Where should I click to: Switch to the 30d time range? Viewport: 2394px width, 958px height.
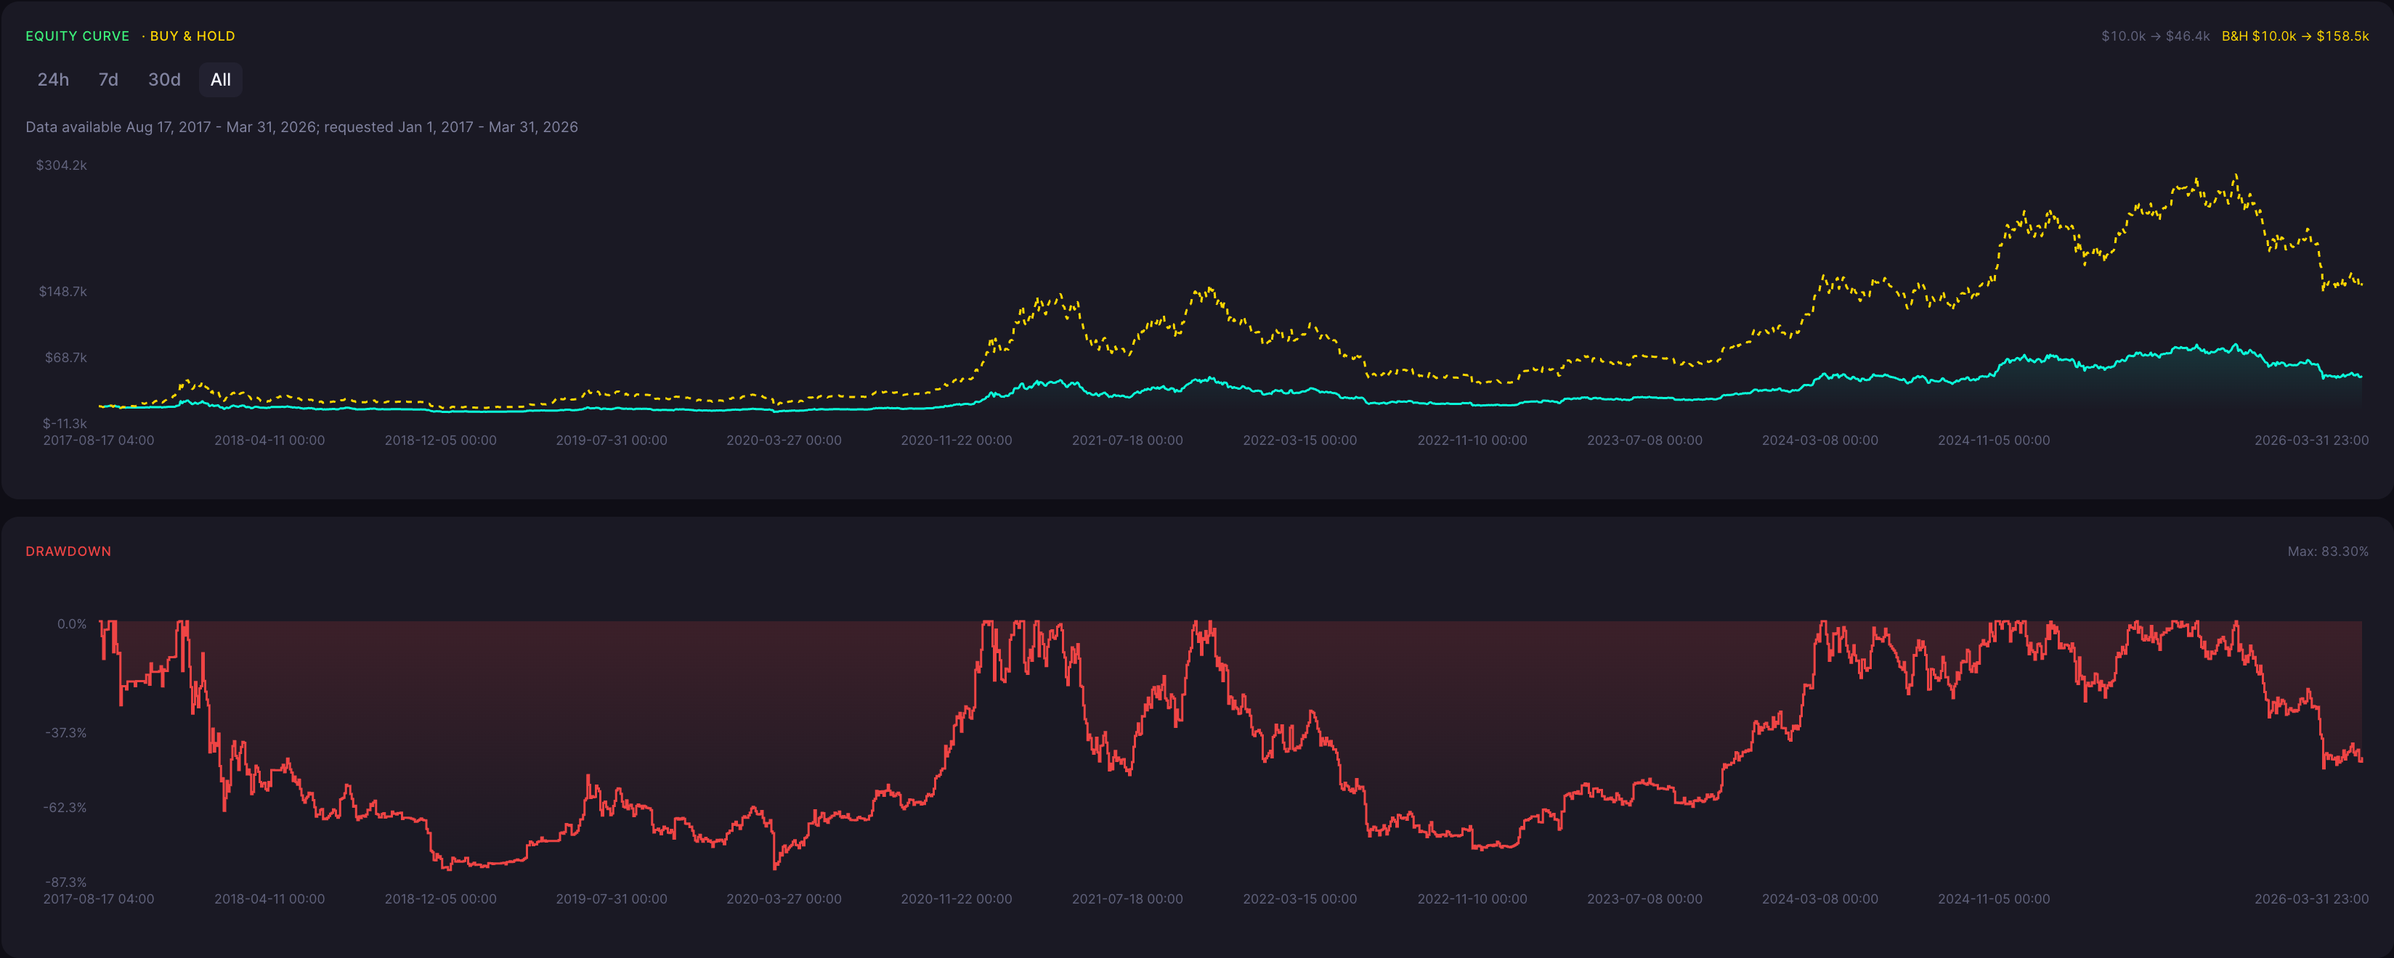click(x=164, y=80)
